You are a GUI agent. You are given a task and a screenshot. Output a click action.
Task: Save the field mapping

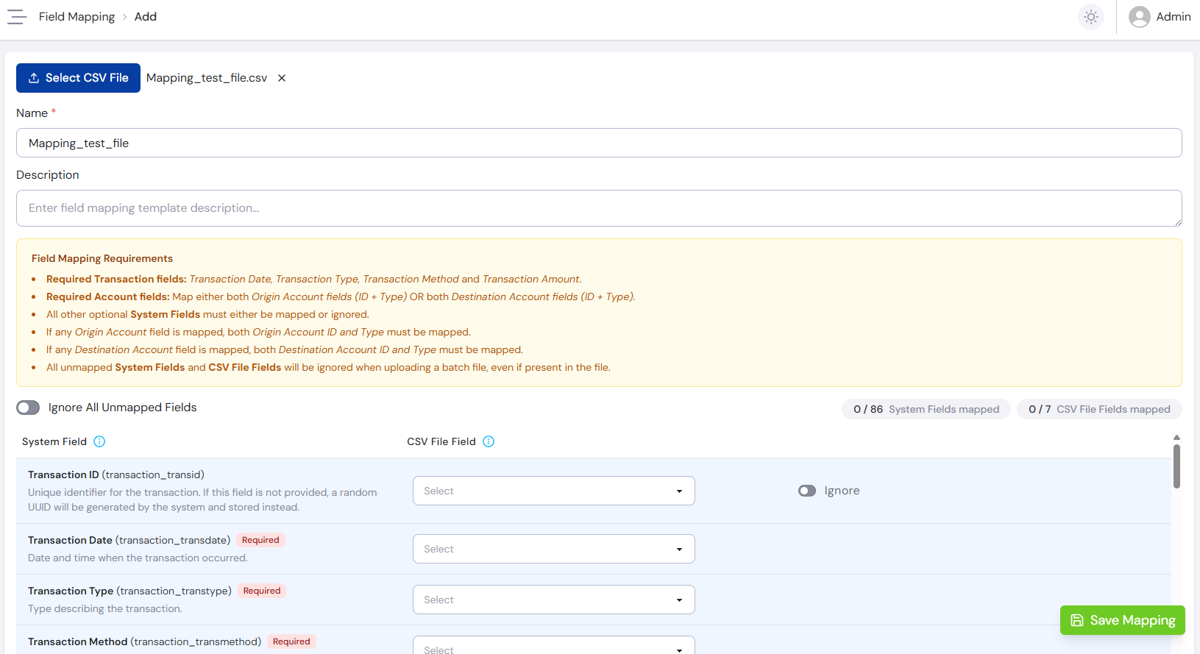[1123, 620]
